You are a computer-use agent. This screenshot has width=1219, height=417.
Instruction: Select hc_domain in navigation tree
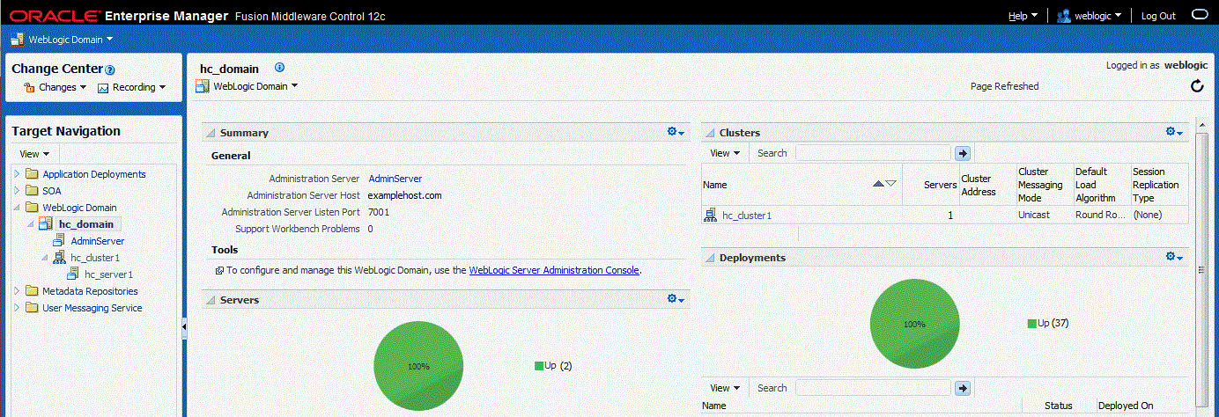tap(85, 224)
